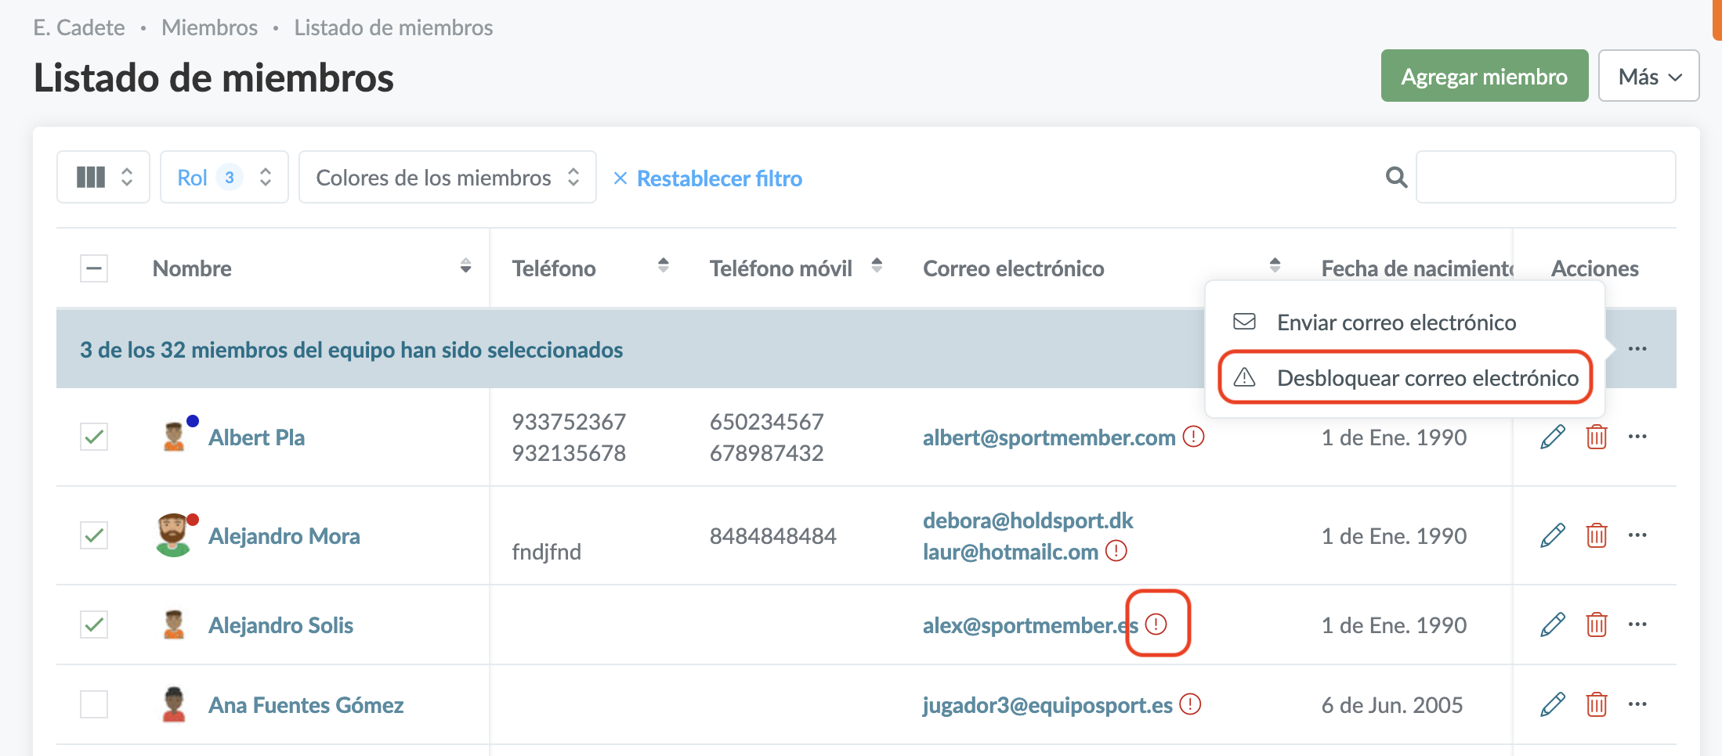Choose Enviar correo electrónico menu option
Screen dimensions: 1722x756
[1396, 322]
